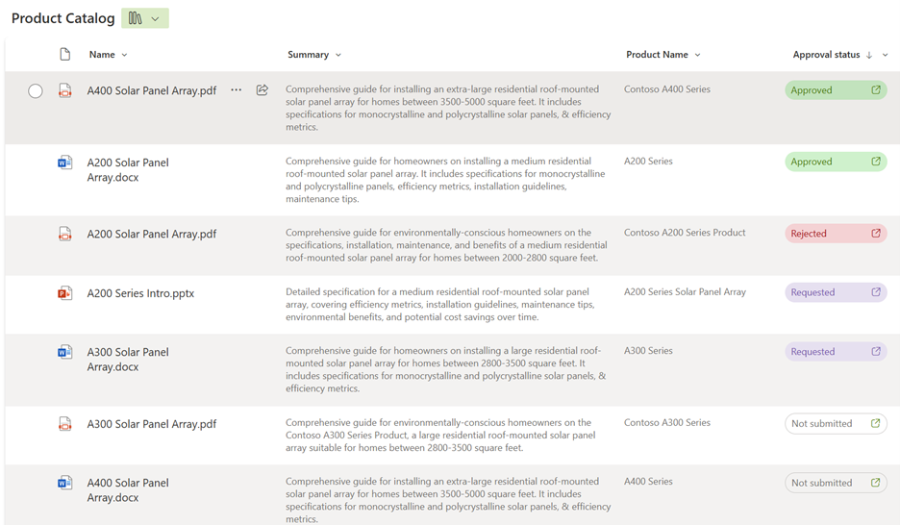Open the library view switcher dropdown
This screenshot has height=525, width=900.
[145, 18]
